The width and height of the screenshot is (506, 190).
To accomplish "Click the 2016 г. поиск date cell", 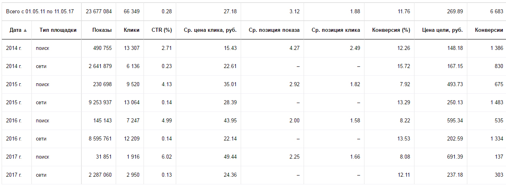I will click(14, 121).
